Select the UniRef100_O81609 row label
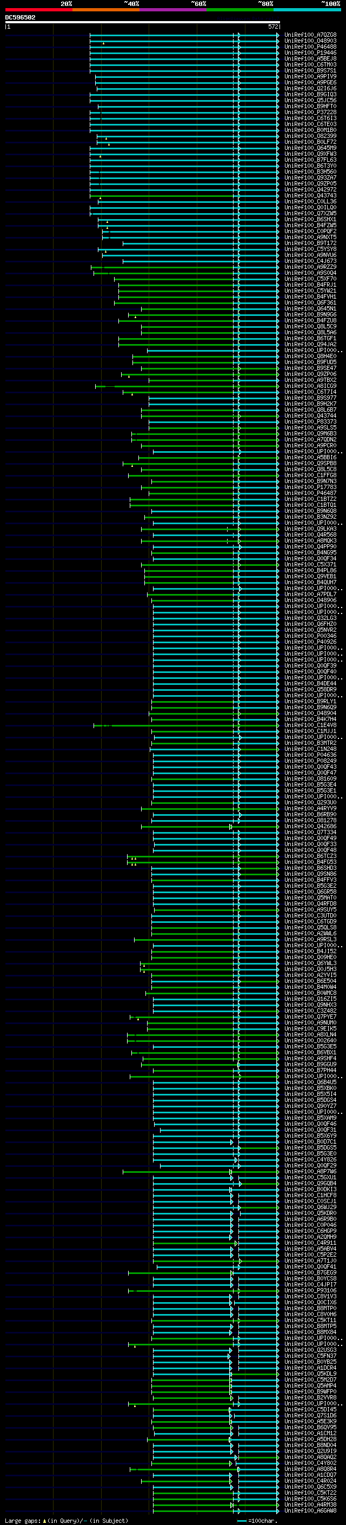The width and height of the screenshot is (346, 1525). coord(310,779)
